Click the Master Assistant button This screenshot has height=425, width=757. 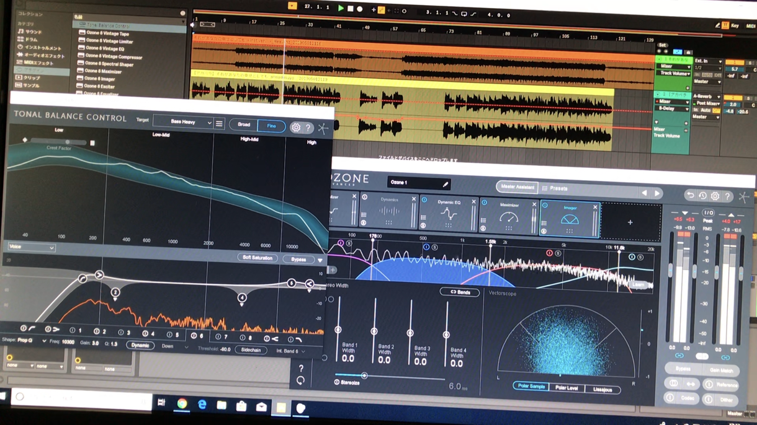coord(517,186)
